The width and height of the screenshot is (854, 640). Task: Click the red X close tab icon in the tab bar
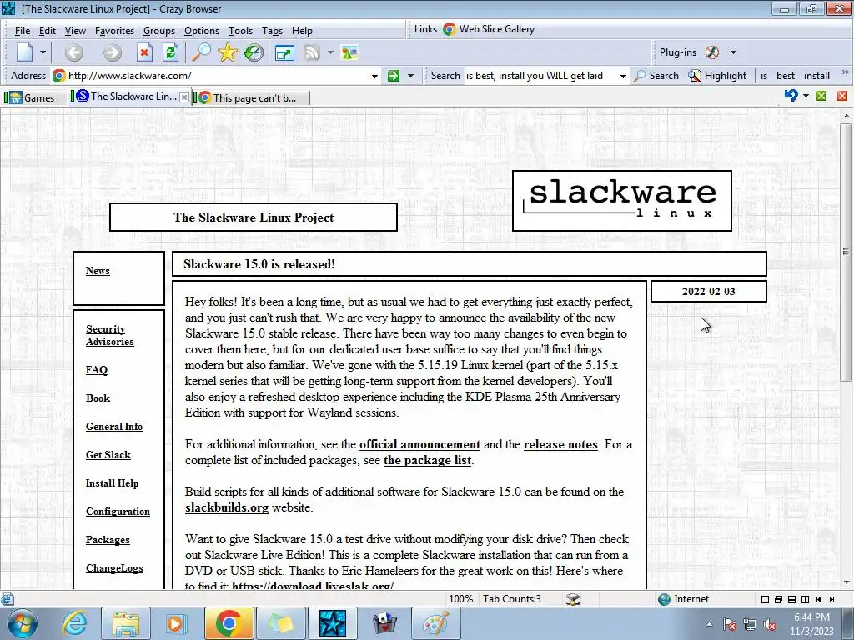click(842, 96)
